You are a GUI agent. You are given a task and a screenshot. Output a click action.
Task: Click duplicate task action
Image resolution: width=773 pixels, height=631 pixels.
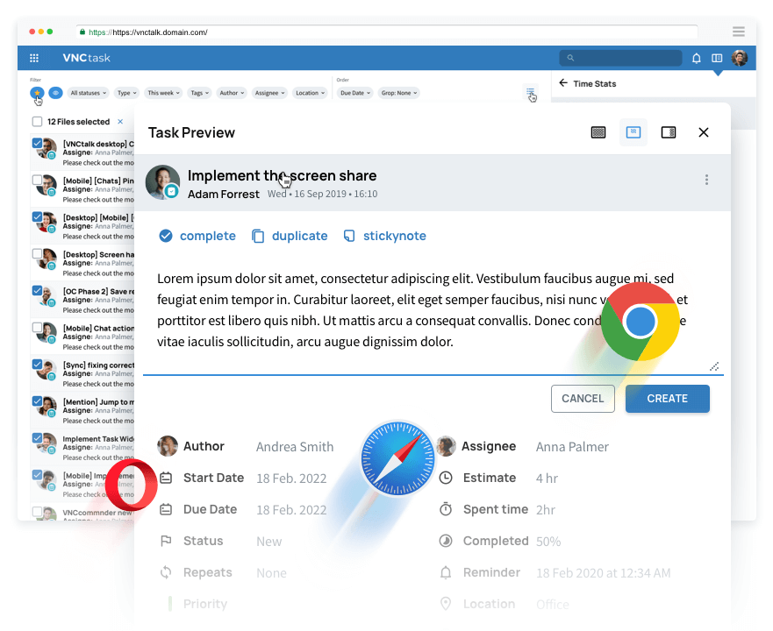pyautogui.click(x=290, y=236)
